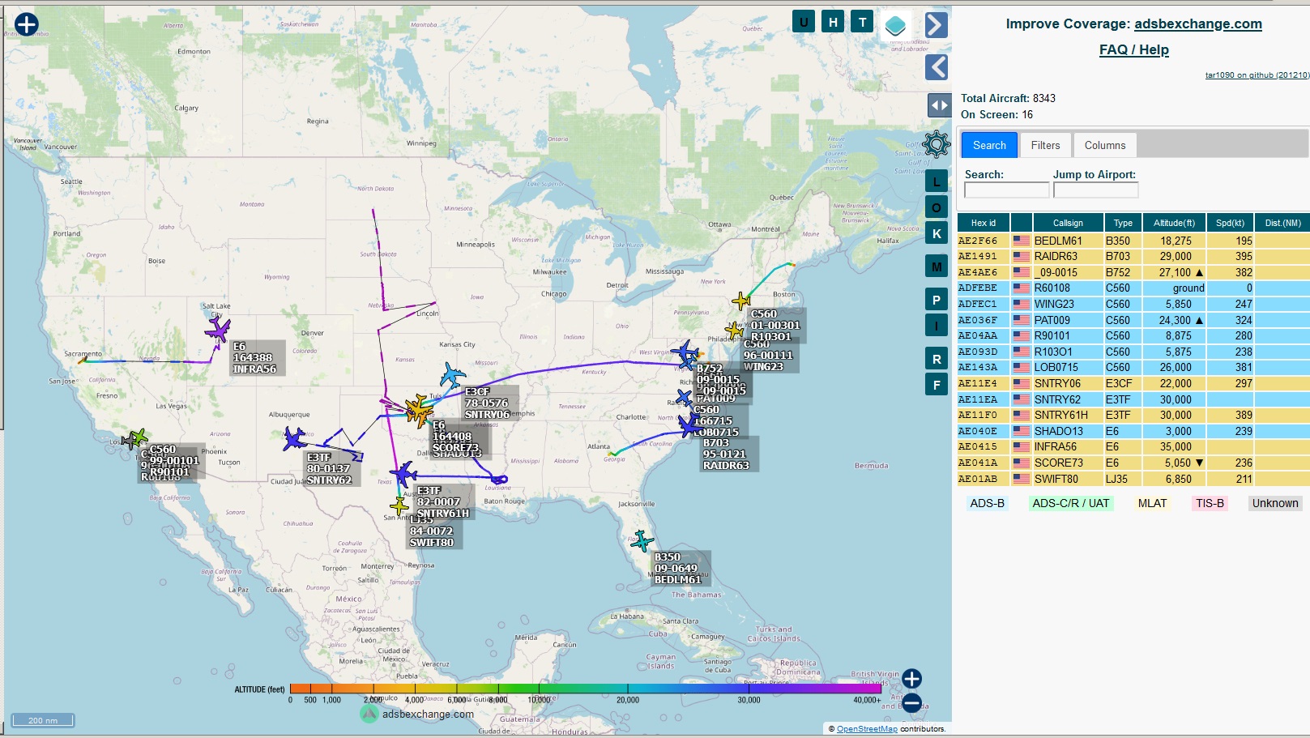This screenshot has width=1310, height=738.
Task: Click the right chevron arrow button
Action: tap(937, 25)
